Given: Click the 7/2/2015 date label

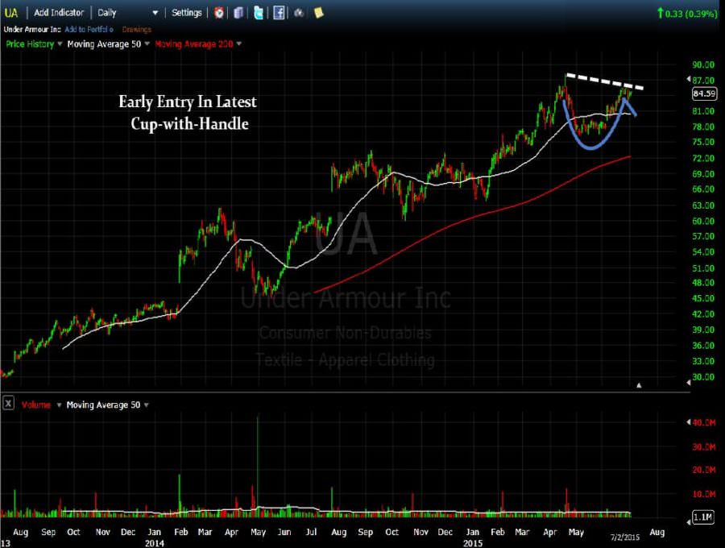Looking at the screenshot, I should pos(625,537).
